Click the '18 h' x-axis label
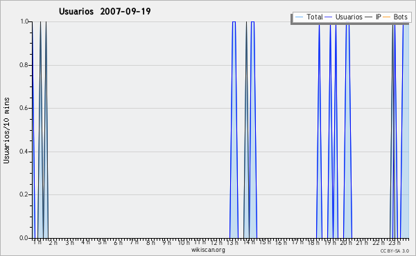This screenshot has height=256, width=416. [x=313, y=242]
